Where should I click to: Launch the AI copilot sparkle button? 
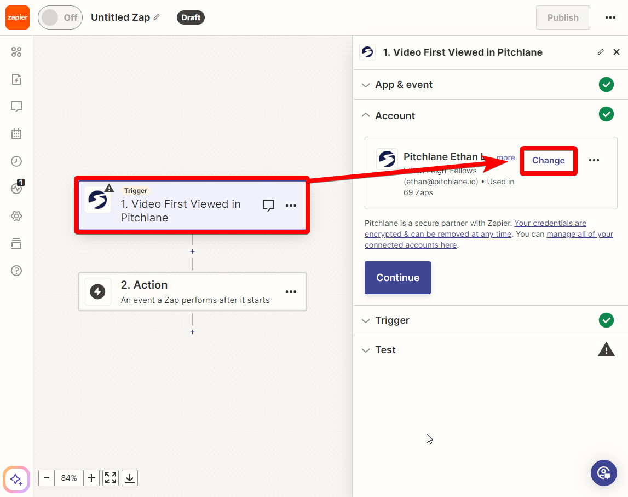(16, 479)
